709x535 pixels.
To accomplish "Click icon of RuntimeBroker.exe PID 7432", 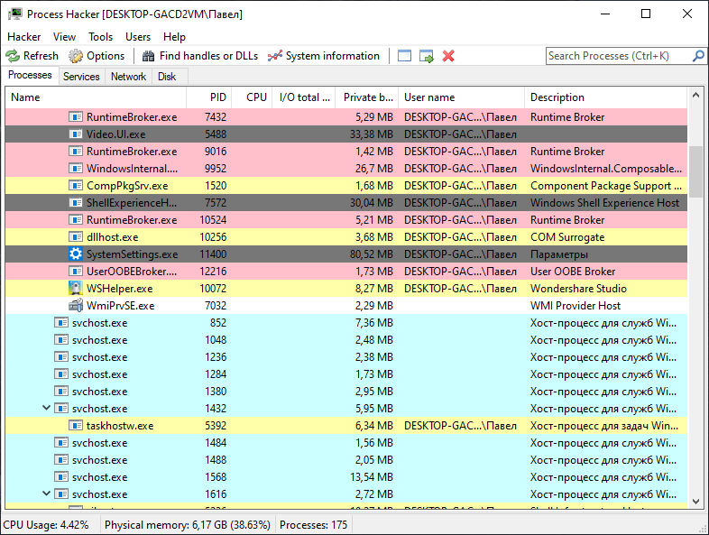I will click(x=76, y=117).
